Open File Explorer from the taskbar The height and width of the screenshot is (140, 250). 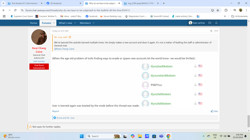pos(140,136)
